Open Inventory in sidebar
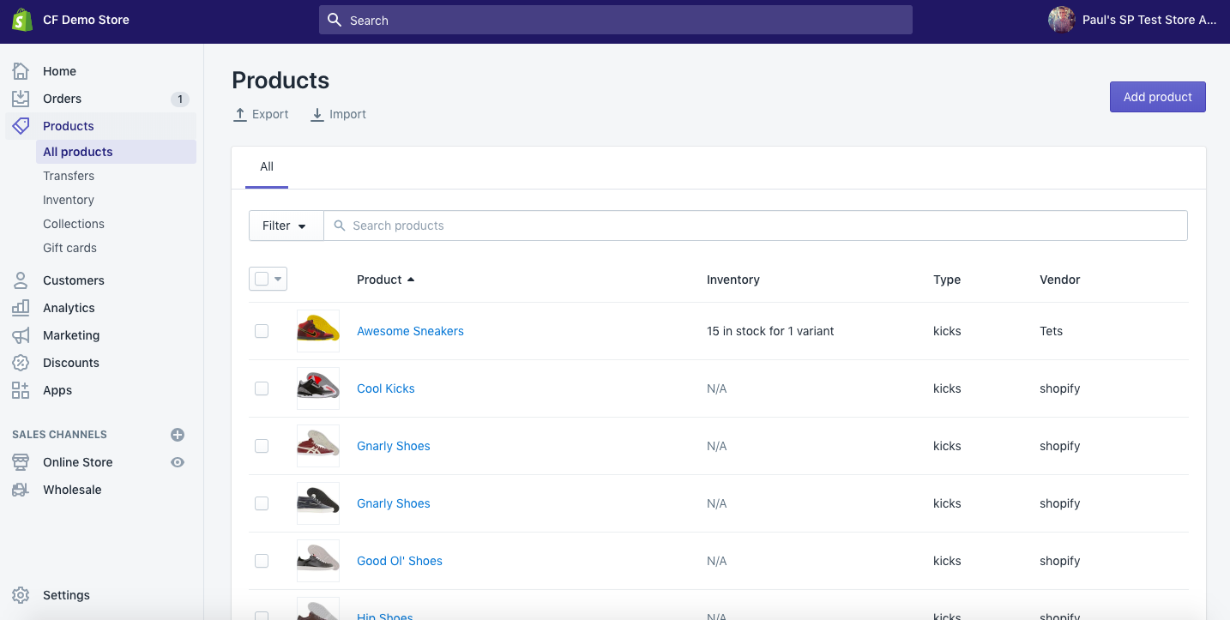The image size is (1230, 620). coord(69,200)
